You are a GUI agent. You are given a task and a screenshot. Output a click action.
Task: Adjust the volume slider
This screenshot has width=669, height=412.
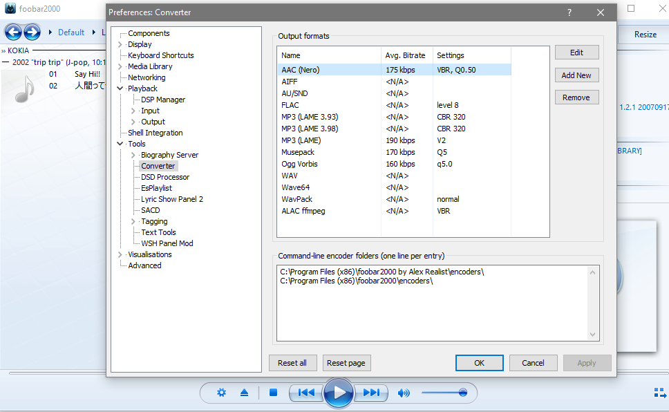(x=462, y=393)
